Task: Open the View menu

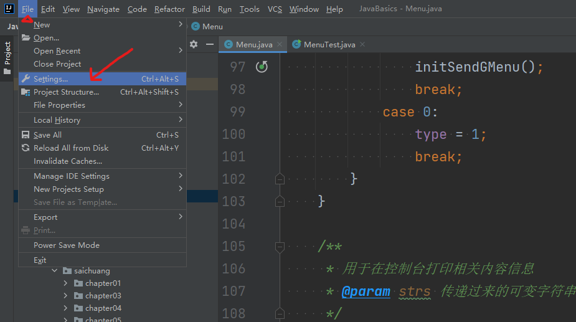Action: [x=71, y=9]
